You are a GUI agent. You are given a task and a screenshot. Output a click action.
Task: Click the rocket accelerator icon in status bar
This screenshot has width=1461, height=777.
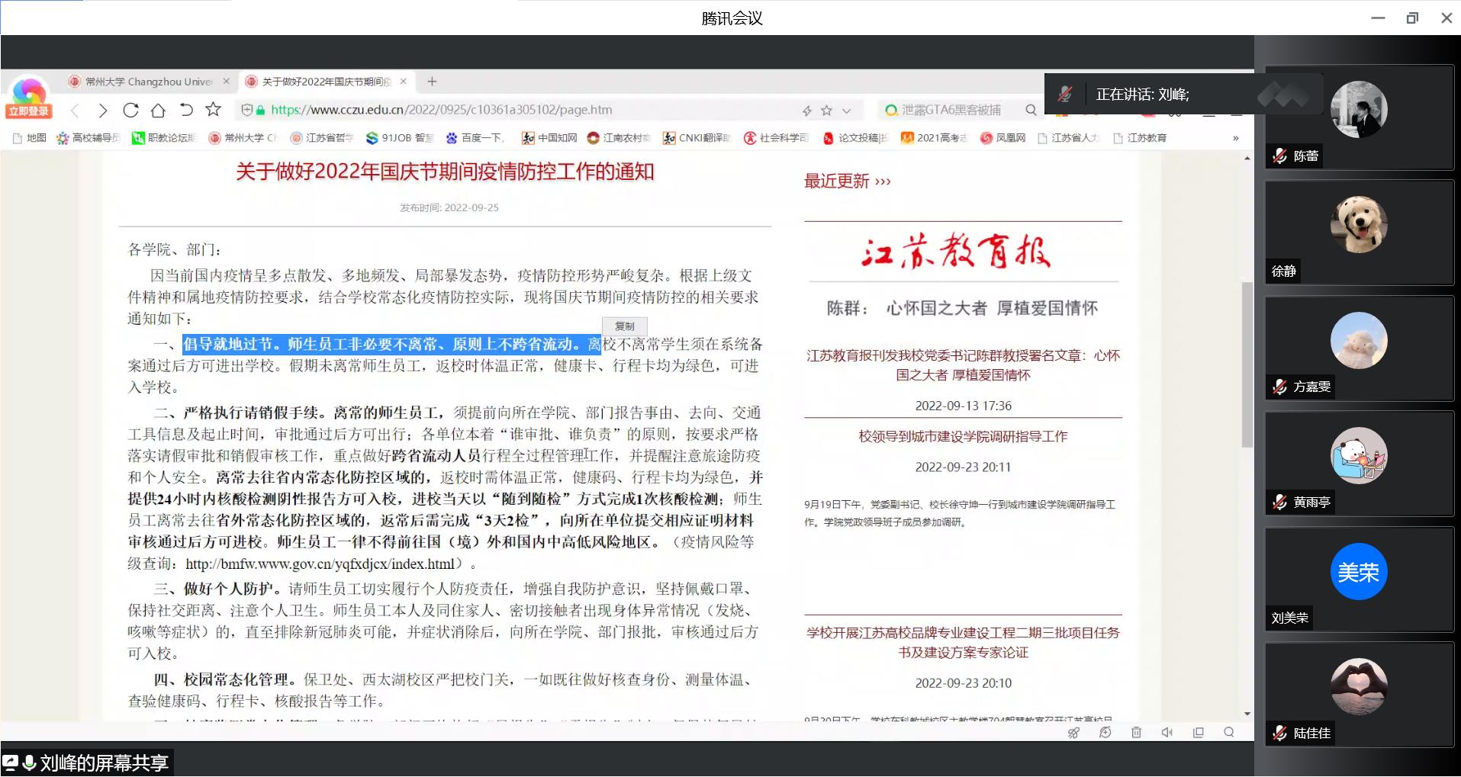point(1073,733)
